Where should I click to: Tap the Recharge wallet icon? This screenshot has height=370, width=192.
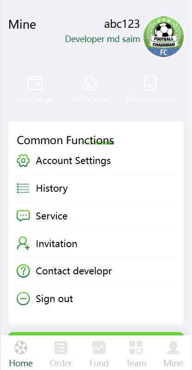(x=35, y=83)
